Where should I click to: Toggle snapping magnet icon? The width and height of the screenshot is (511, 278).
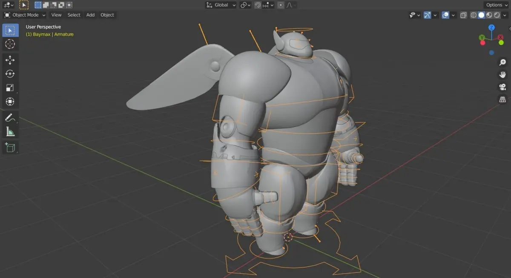pyautogui.click(x=258, y=5)
